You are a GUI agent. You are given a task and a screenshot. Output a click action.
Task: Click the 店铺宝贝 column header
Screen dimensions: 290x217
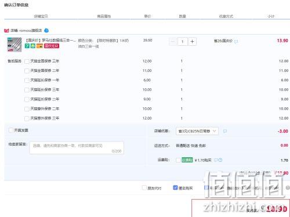41,16
